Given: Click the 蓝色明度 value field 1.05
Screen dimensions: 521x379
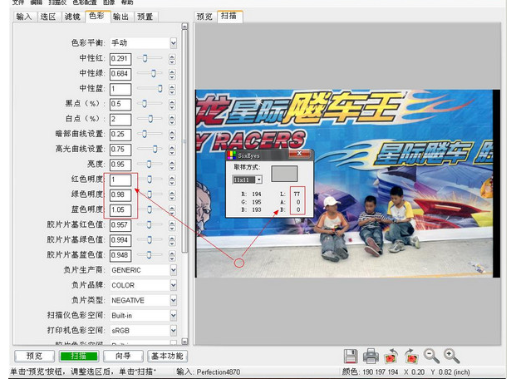Looking at the screenshot, I should coord(120,210).
